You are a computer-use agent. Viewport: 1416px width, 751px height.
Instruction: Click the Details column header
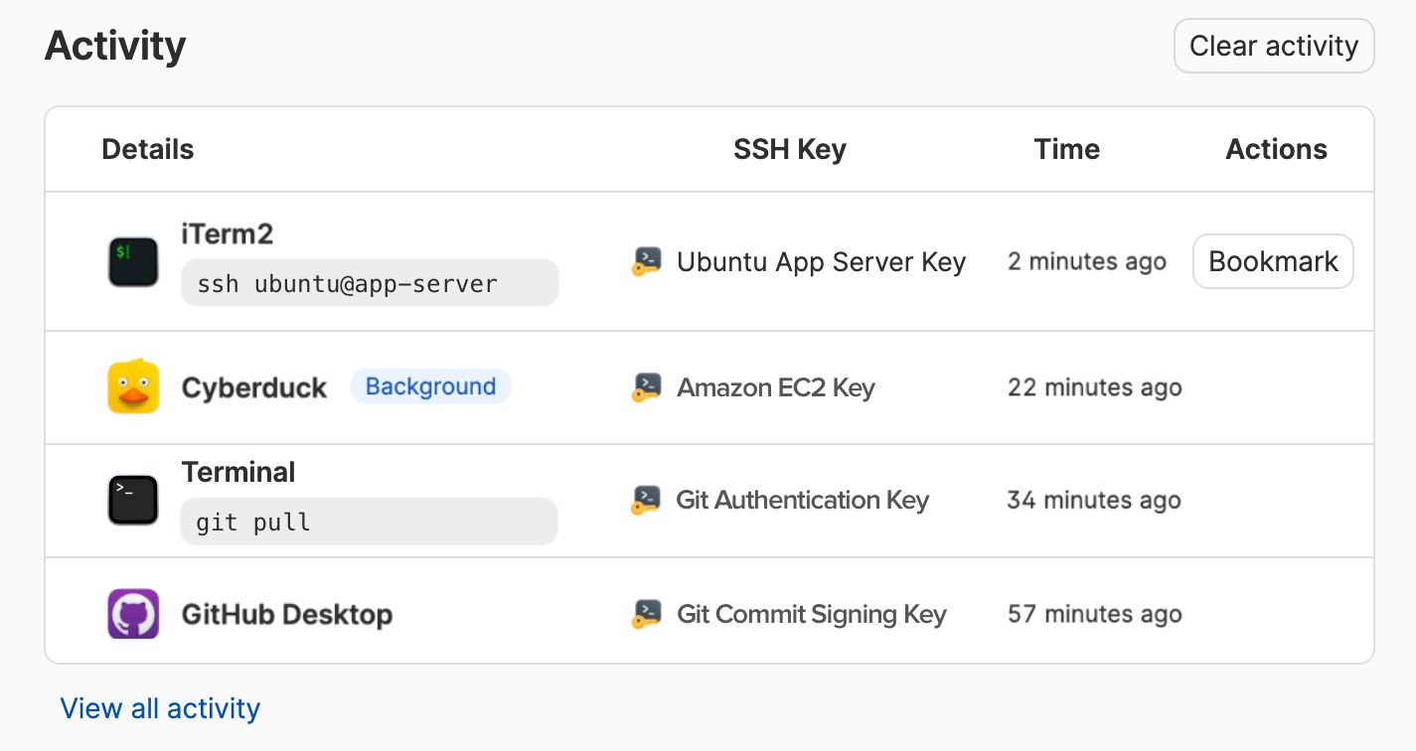tap(148, 149)
